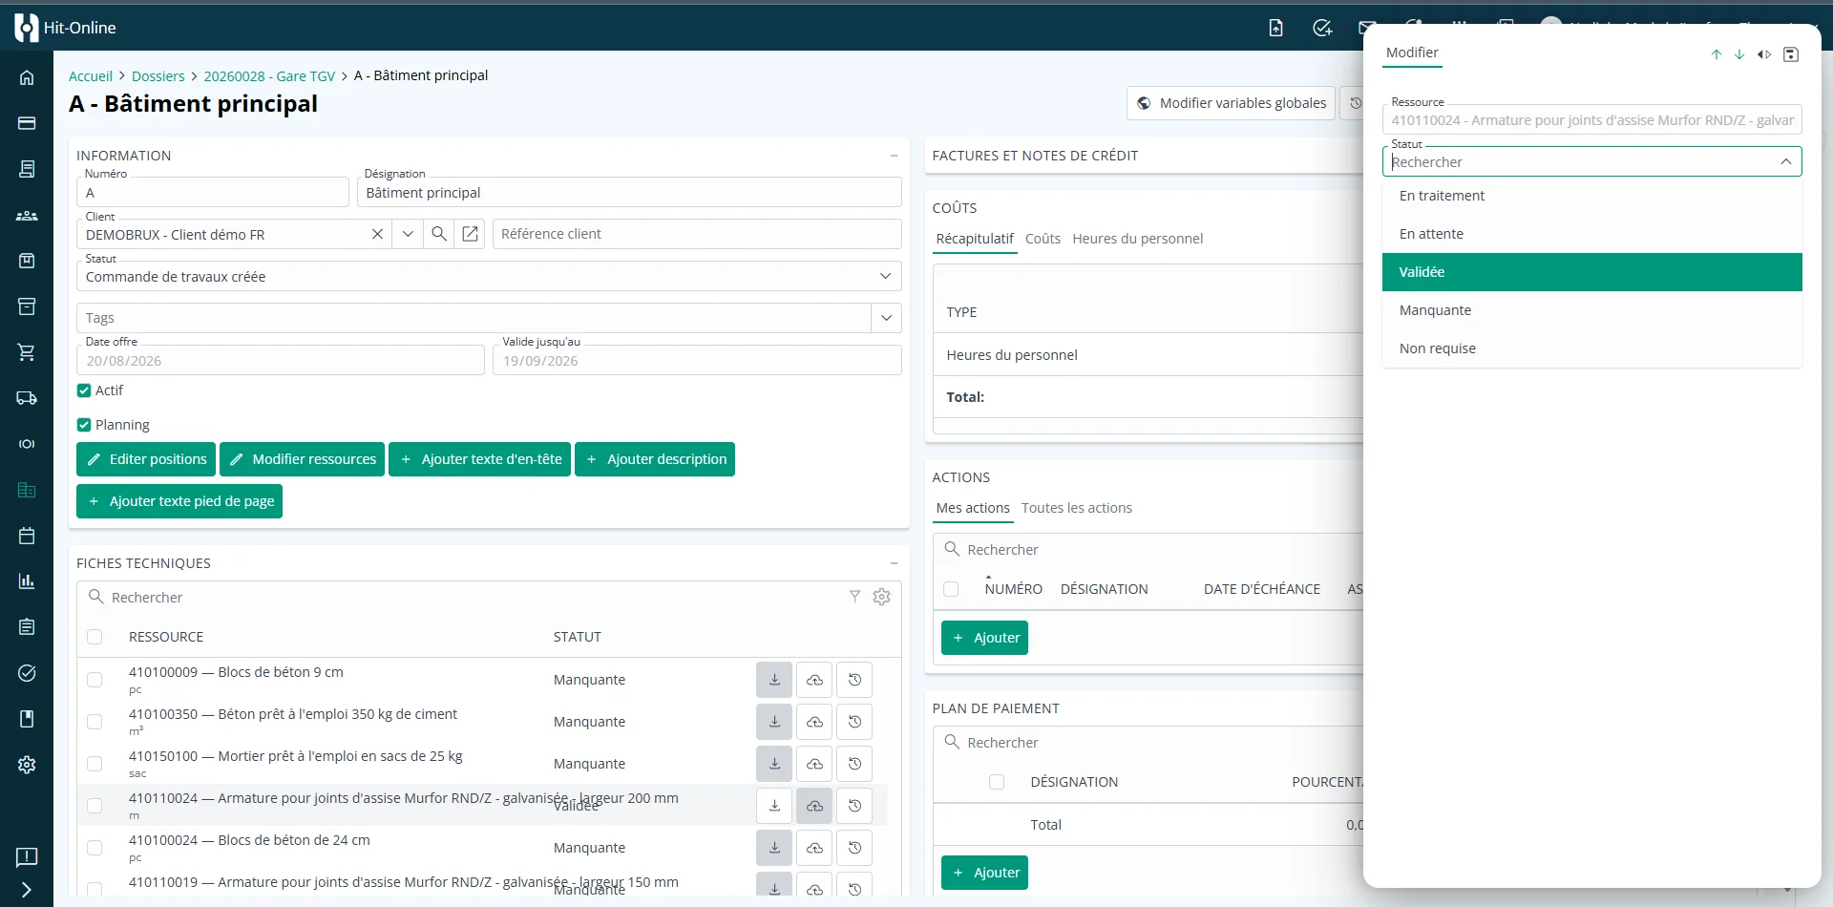Collapse the Information section
1833x907 pixels.
coord(894,156)
